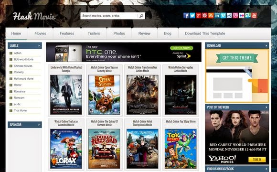
Task: Click the Toy Story movie poster
Action: click(x=181, y=149)
